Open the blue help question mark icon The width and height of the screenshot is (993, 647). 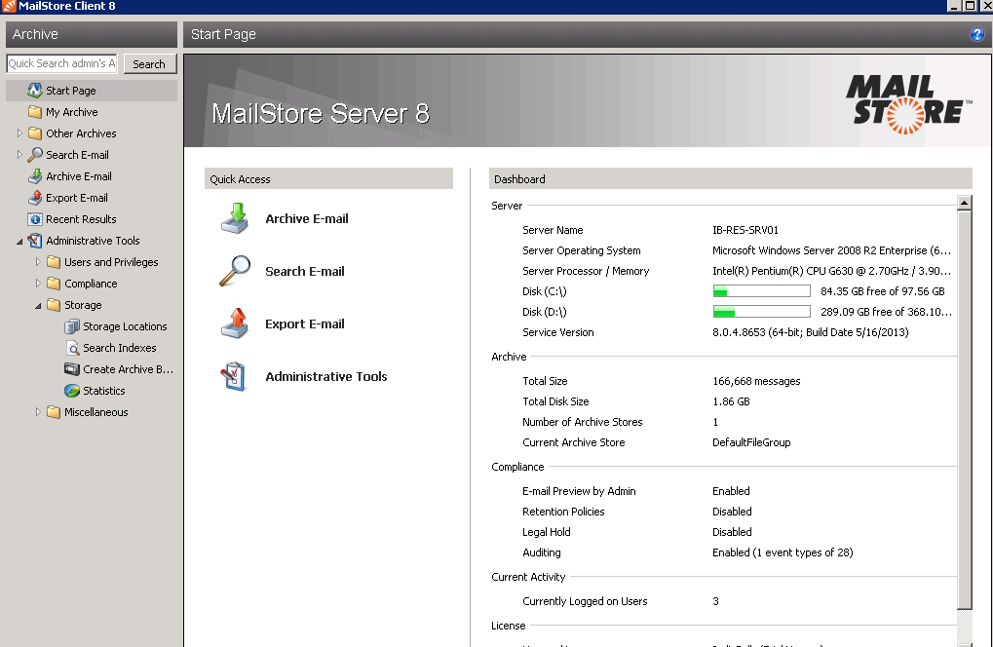pyautogui.click(x=976, y=35)
